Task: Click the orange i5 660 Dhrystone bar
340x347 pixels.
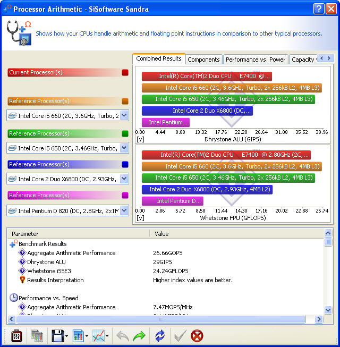Action: (x=232, y=88)
